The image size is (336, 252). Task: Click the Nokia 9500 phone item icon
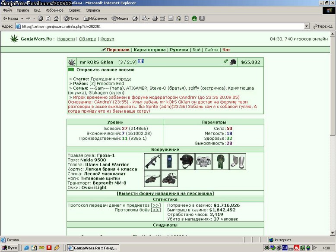169,162
